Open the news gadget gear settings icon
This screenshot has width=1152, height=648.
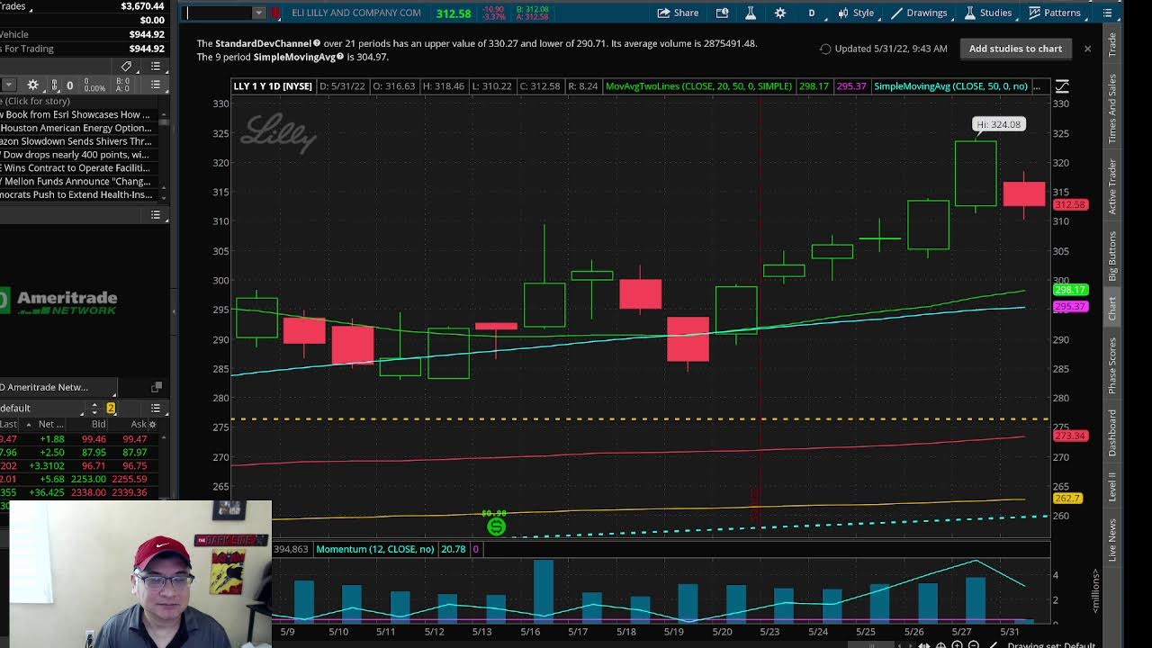point(32,85)
